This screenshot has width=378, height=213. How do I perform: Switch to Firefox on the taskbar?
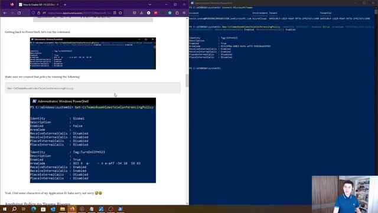click(x=72, y=209)
